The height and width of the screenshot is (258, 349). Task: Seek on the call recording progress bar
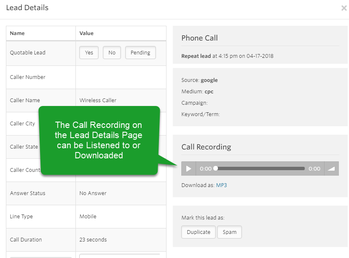coord(260,168)
